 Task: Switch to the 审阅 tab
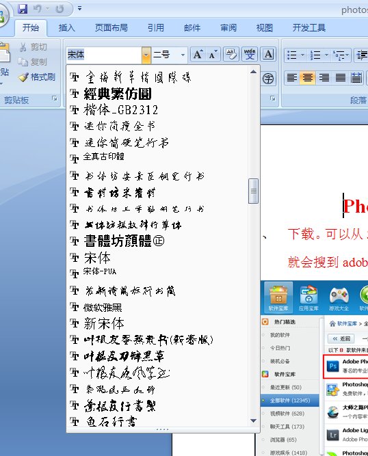[228, 27]
